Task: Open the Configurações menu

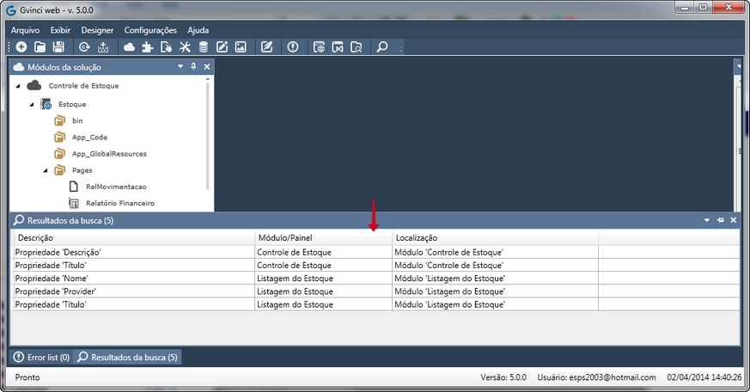Action: click(x=150, y=30)
